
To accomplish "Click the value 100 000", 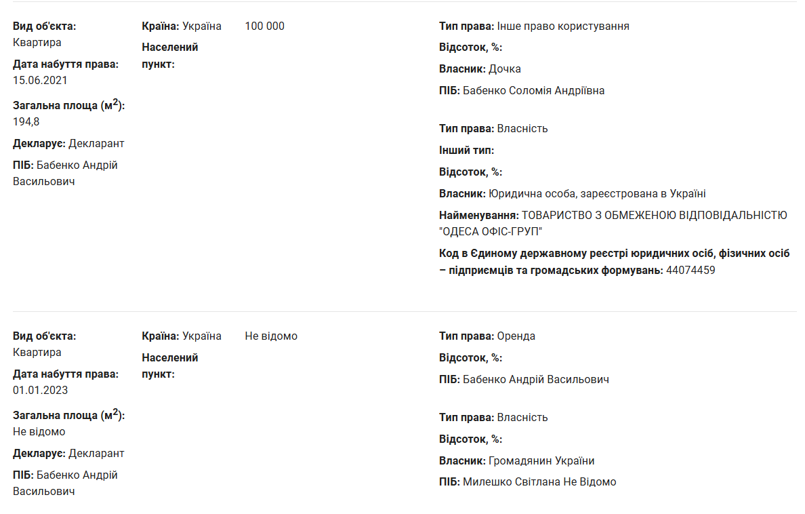I will pyautogui.click(x=265, y=26).
